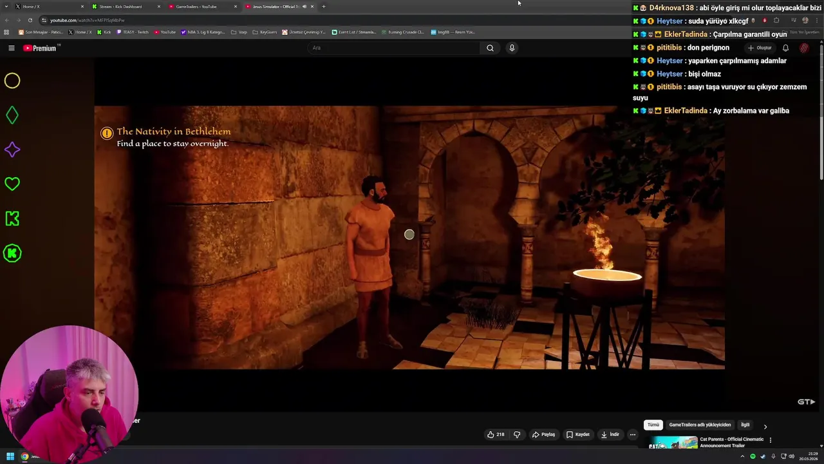The image size is (824, 464).
Task: Show hidden system tray icons
Action: [x=743, y=456]
